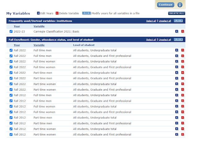Click the blue info icon
The height and width of the screenshot is (141, 198).
(188, 5)
